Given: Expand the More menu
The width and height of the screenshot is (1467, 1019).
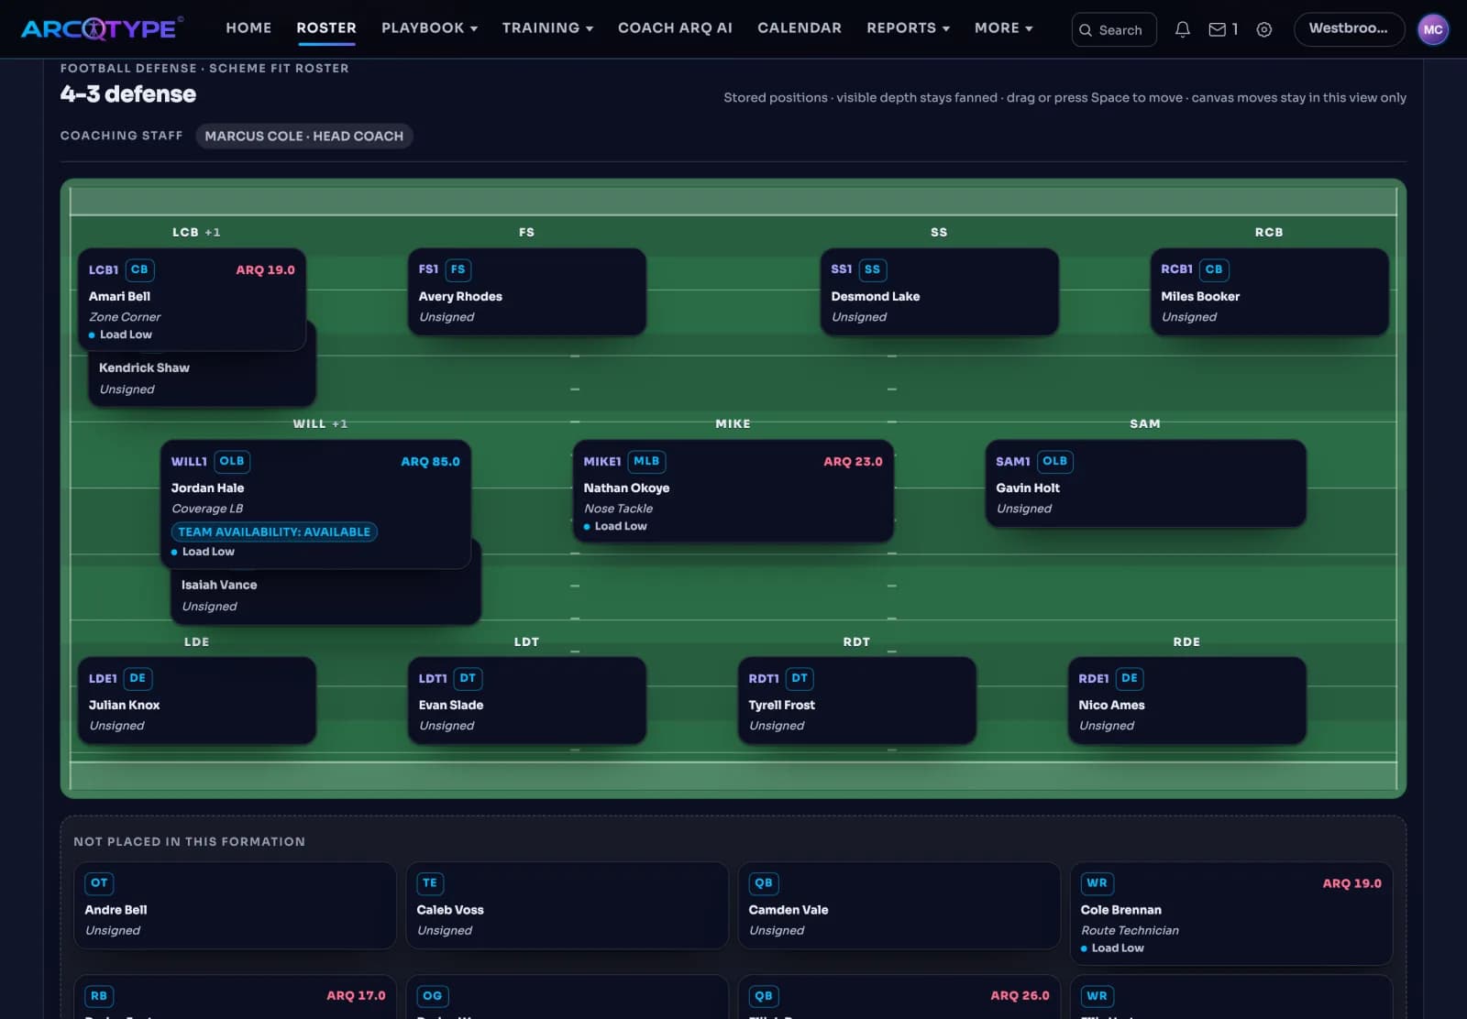Looking at the screenshot, I should pyautogui.click(x=1003, y=28).
